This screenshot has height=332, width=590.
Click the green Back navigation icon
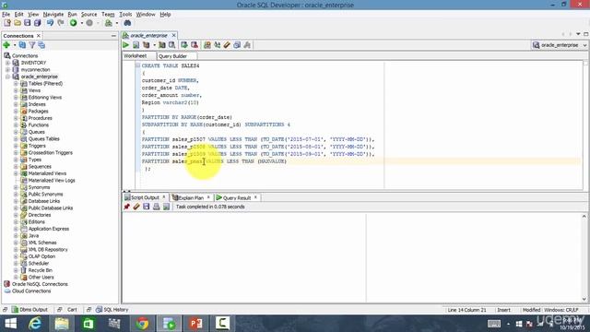coord(74,23)
